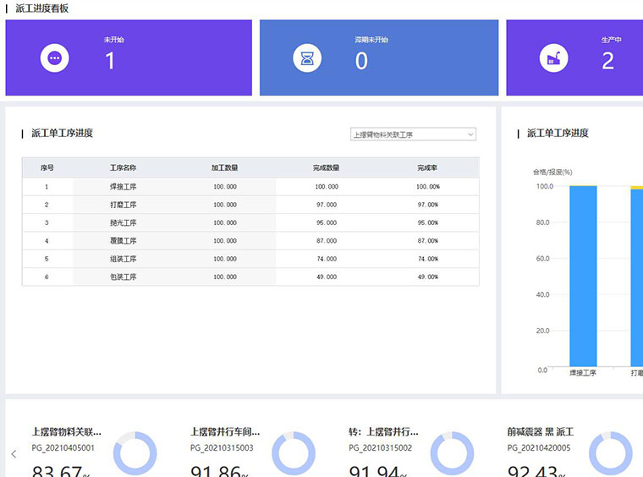Click the 逾期未开始 count number 0

361,61
